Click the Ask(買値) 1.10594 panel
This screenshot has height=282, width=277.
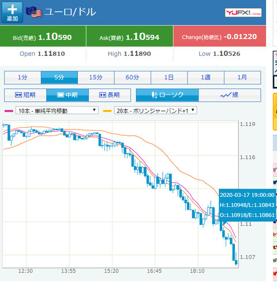[x=130, y=36]
